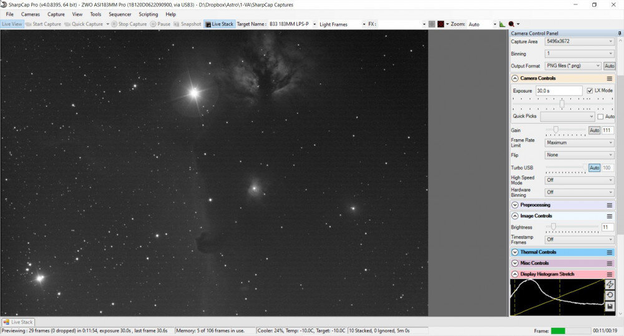The height and width of the screenshot is (336, 624).
Task: Open the Thermal Controls section hamburger menu
Action: (609, 252)
